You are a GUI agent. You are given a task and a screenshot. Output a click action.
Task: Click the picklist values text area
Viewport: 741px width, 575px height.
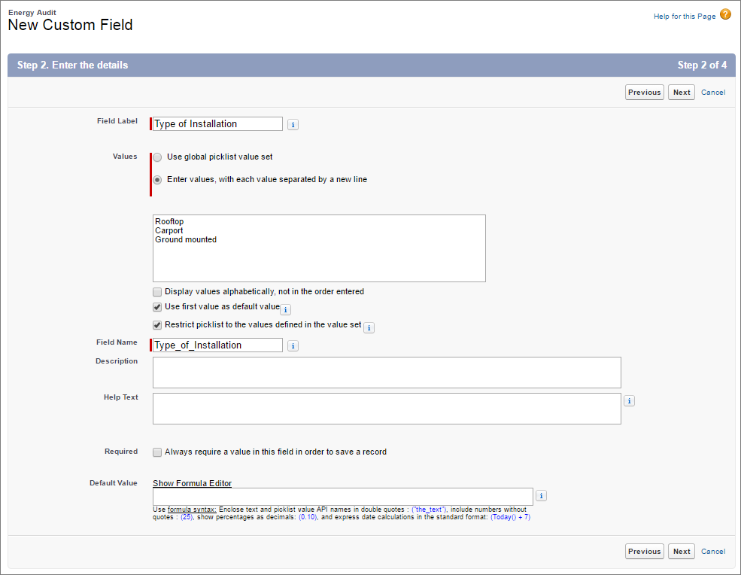(x=319, y=248)
